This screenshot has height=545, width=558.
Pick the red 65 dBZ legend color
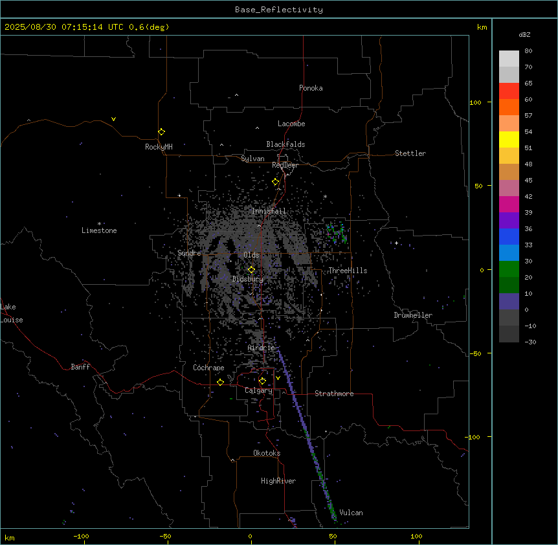pos(509,91)
